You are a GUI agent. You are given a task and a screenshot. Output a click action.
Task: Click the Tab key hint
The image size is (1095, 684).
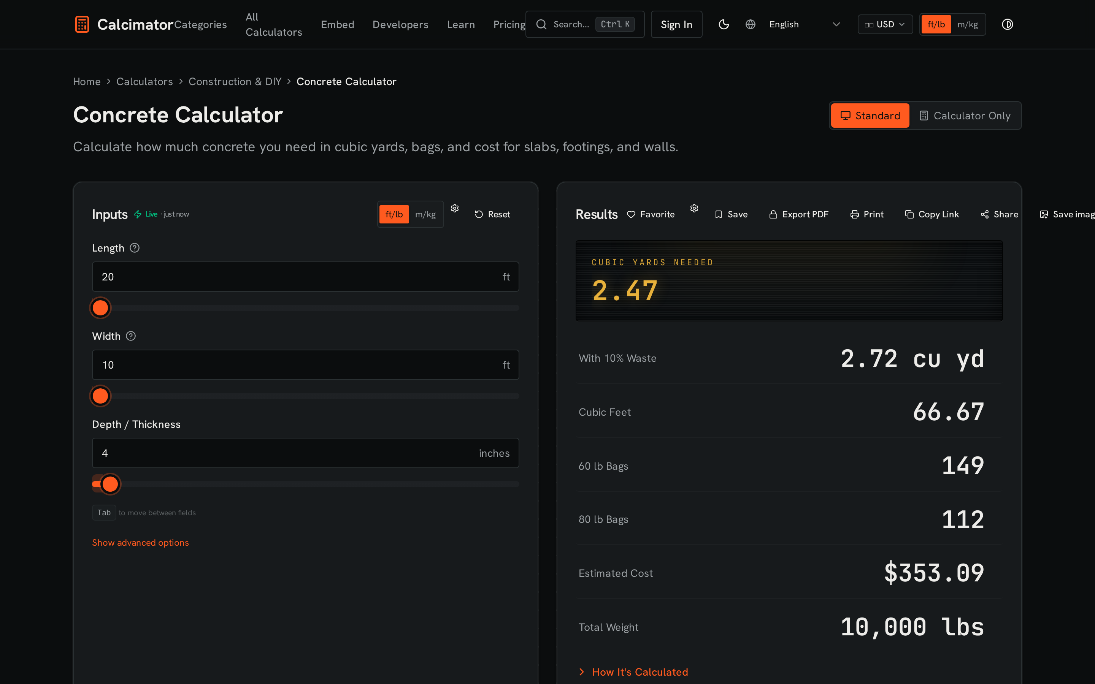[104, 513]
